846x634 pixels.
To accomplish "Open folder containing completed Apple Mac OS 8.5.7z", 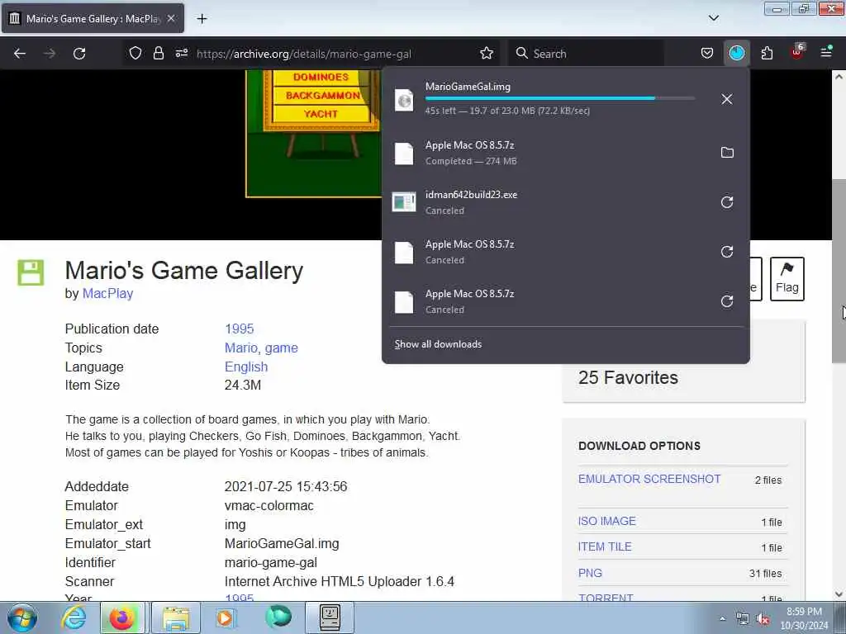I will pyautogui.click(x=727, y=153).
